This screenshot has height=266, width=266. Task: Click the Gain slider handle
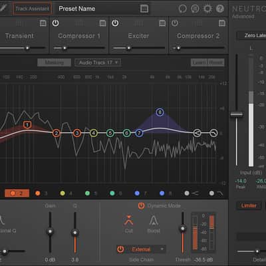(x=50, y=231)
